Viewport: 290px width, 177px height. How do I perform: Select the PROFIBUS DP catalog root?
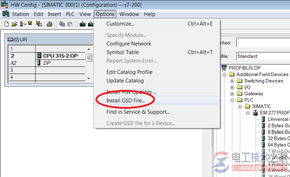244,68
